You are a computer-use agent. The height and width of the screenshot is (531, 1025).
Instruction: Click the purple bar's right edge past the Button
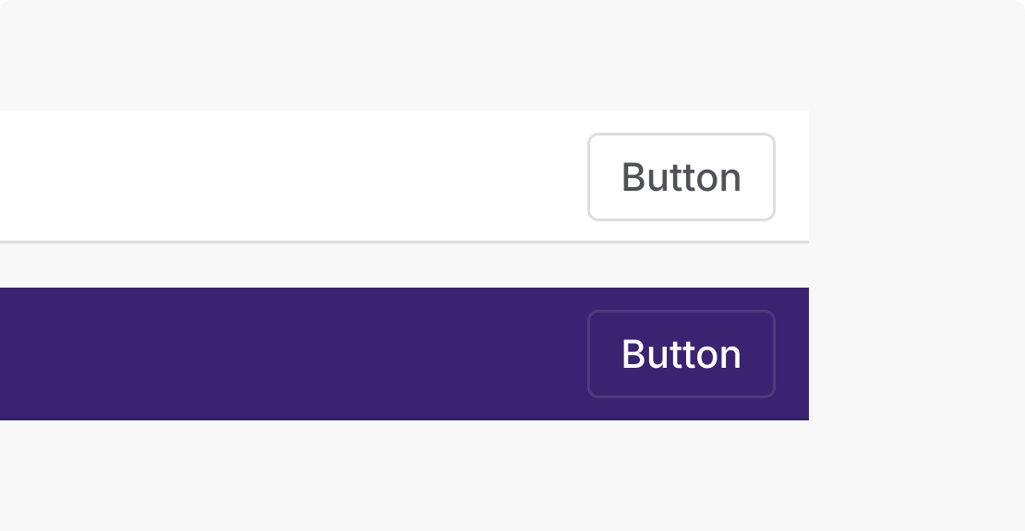tap(792, 354)
